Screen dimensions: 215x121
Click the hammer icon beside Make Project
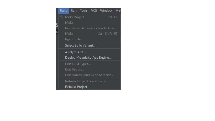tap(61, 17)
